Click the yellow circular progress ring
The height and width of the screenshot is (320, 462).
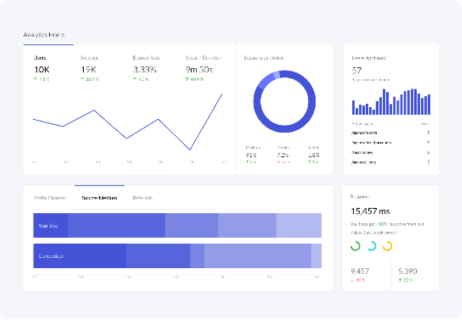[x=387, y=246]
